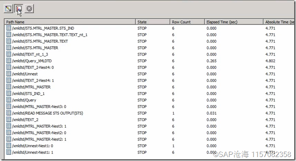This screenshot has width=296, height=161.
Task: Click icon of Unnest-Nest1: 0 row
Action: [x=8, y=145]
